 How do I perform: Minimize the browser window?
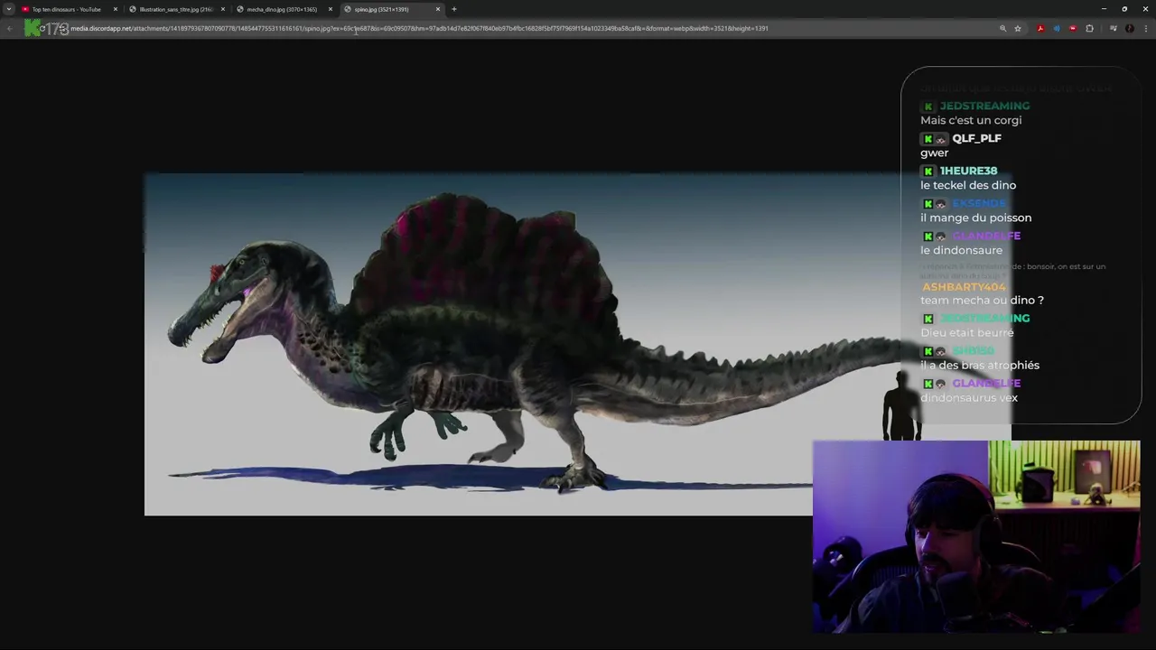[1104, 9]
